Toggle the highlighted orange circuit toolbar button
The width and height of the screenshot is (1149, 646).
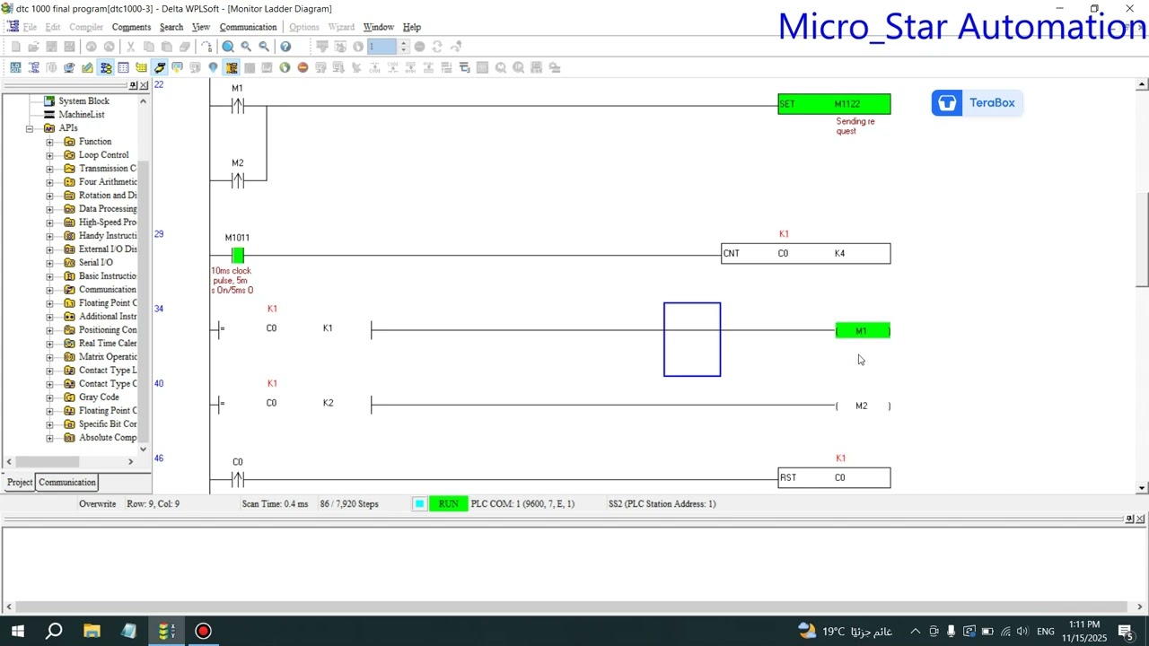click(x=232, y=67)
